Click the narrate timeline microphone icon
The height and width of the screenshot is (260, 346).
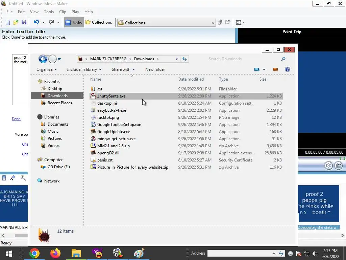coord(13,178)
